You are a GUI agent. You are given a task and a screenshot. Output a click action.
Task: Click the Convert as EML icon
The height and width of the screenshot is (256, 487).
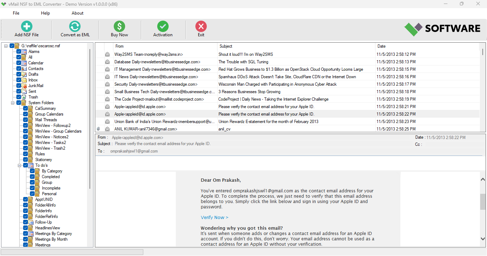[x=75, y=26]
